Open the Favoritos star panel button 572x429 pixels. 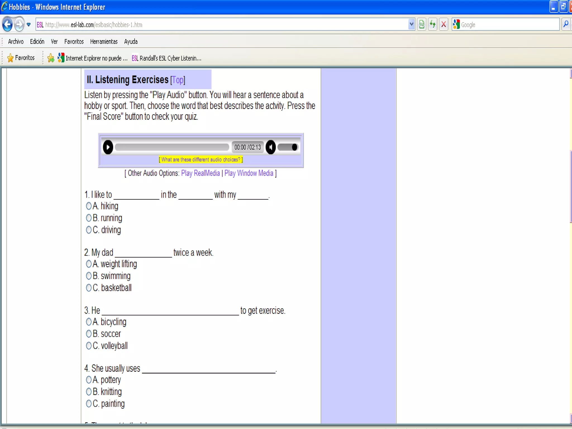[21, 58]
